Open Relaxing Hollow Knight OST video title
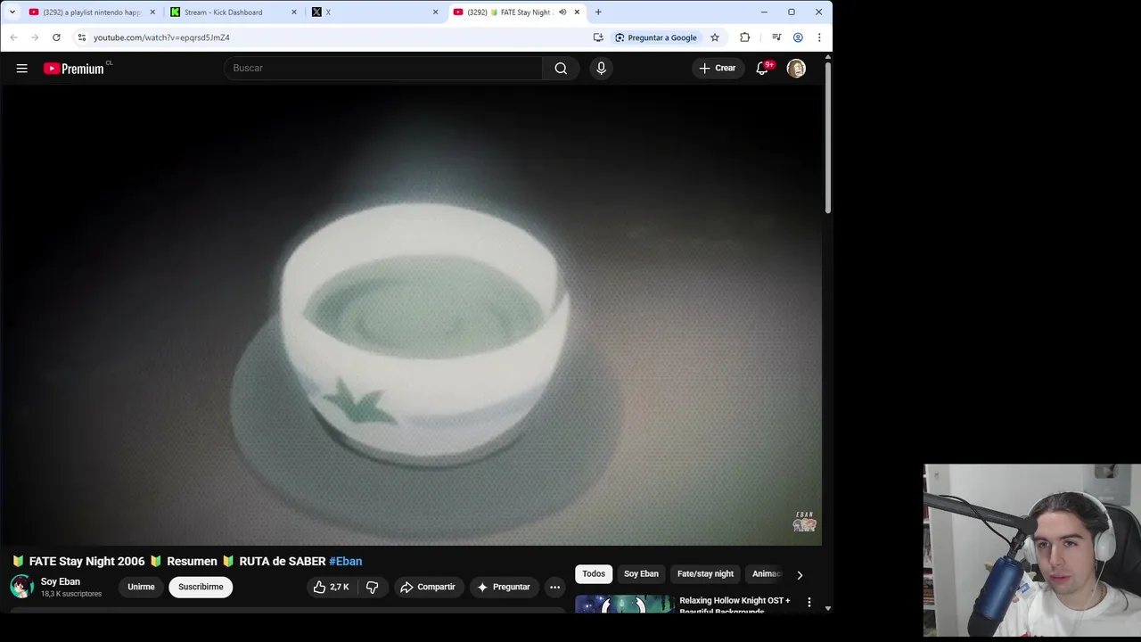 pyautogui.click(x=735, y=605)
